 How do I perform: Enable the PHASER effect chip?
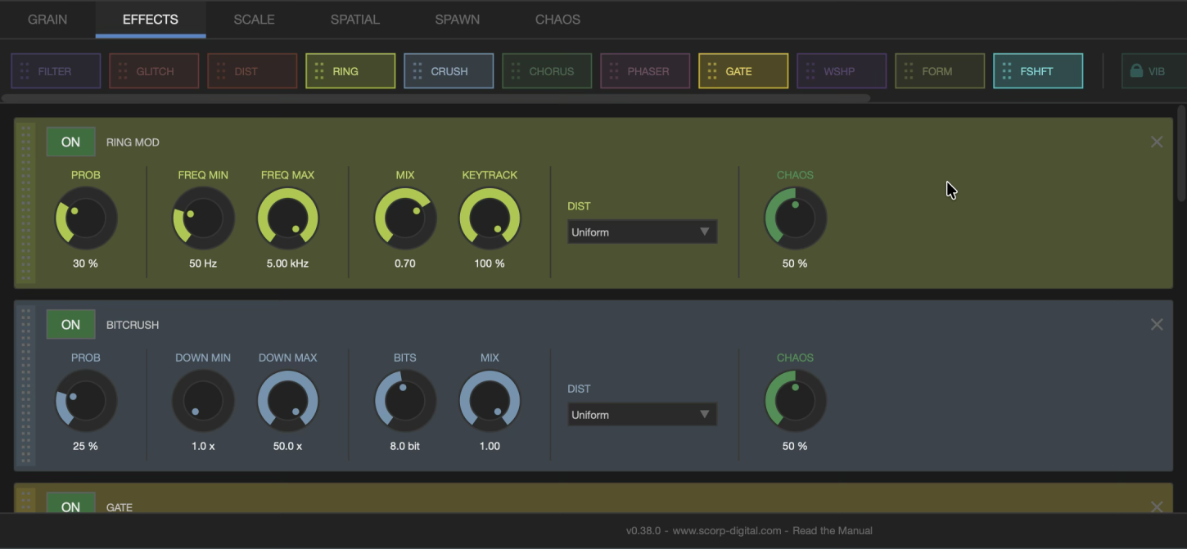[645, 71]
